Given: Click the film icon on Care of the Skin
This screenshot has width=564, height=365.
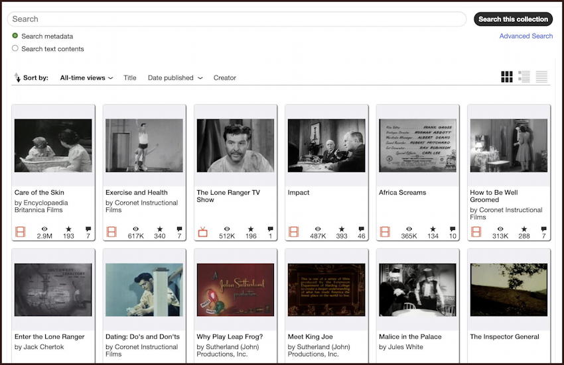Looking at the screenshot, I should coord(21,232).
